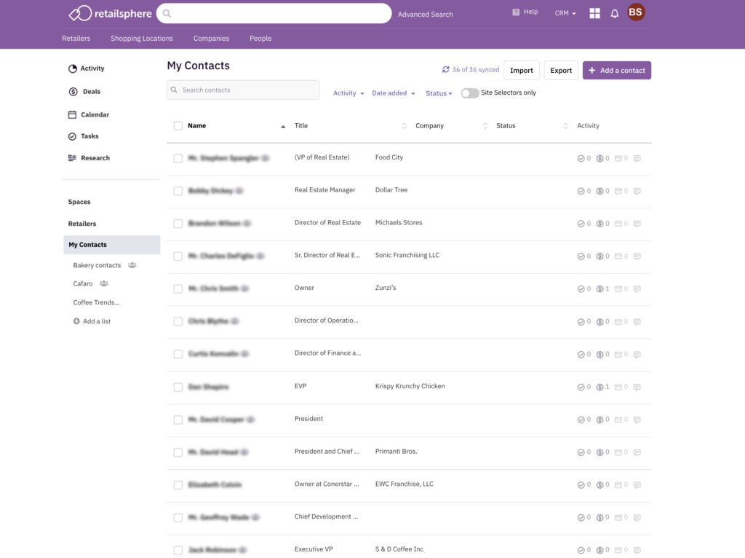Go to the Companies tab
Viewport: 745px width, 558px height.
click(x=211, y=39)
